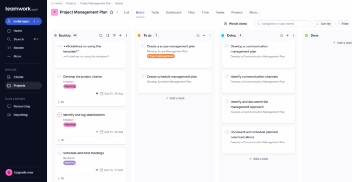Switch to the List view tab

pos(126,13)
